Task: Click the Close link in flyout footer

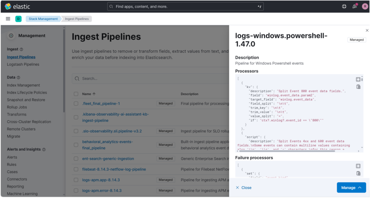Action: click(x=244, y=188)
